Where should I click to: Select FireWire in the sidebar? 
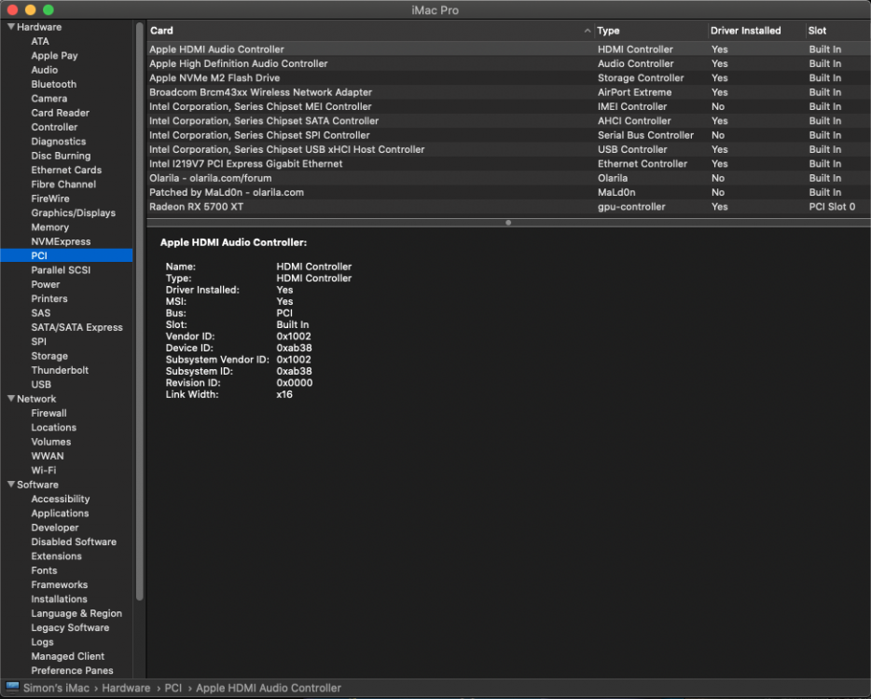50,199
